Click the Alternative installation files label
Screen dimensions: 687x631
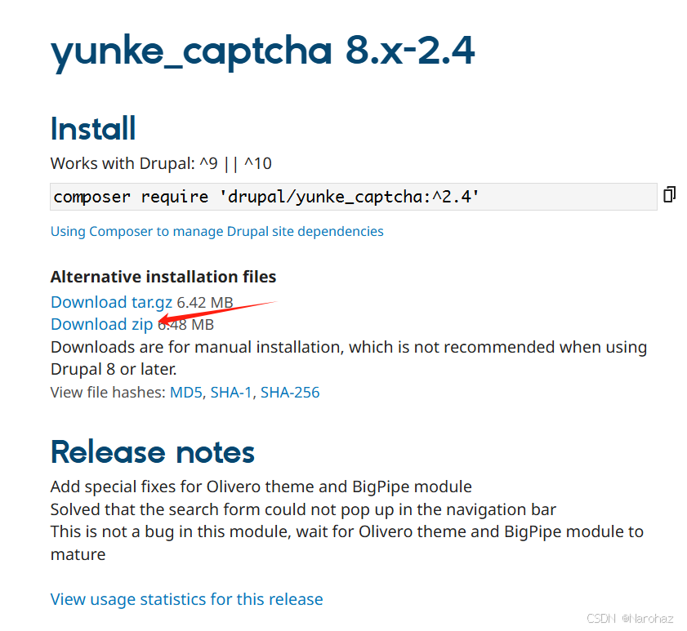163,277
